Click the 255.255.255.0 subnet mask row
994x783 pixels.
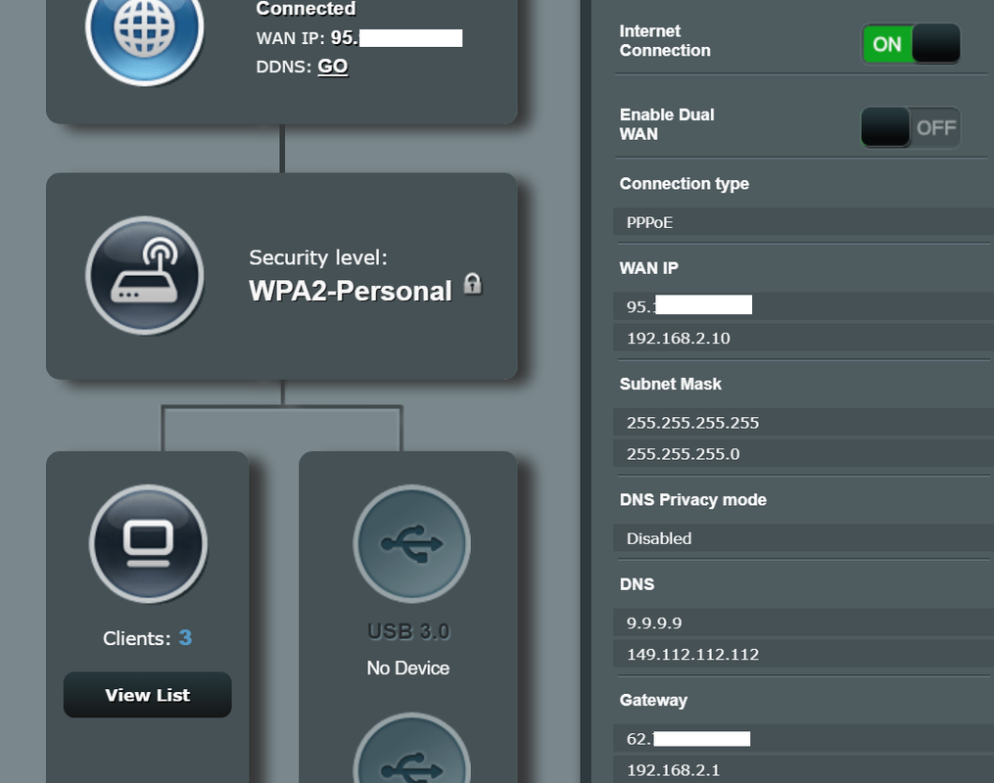pos(683,454)
